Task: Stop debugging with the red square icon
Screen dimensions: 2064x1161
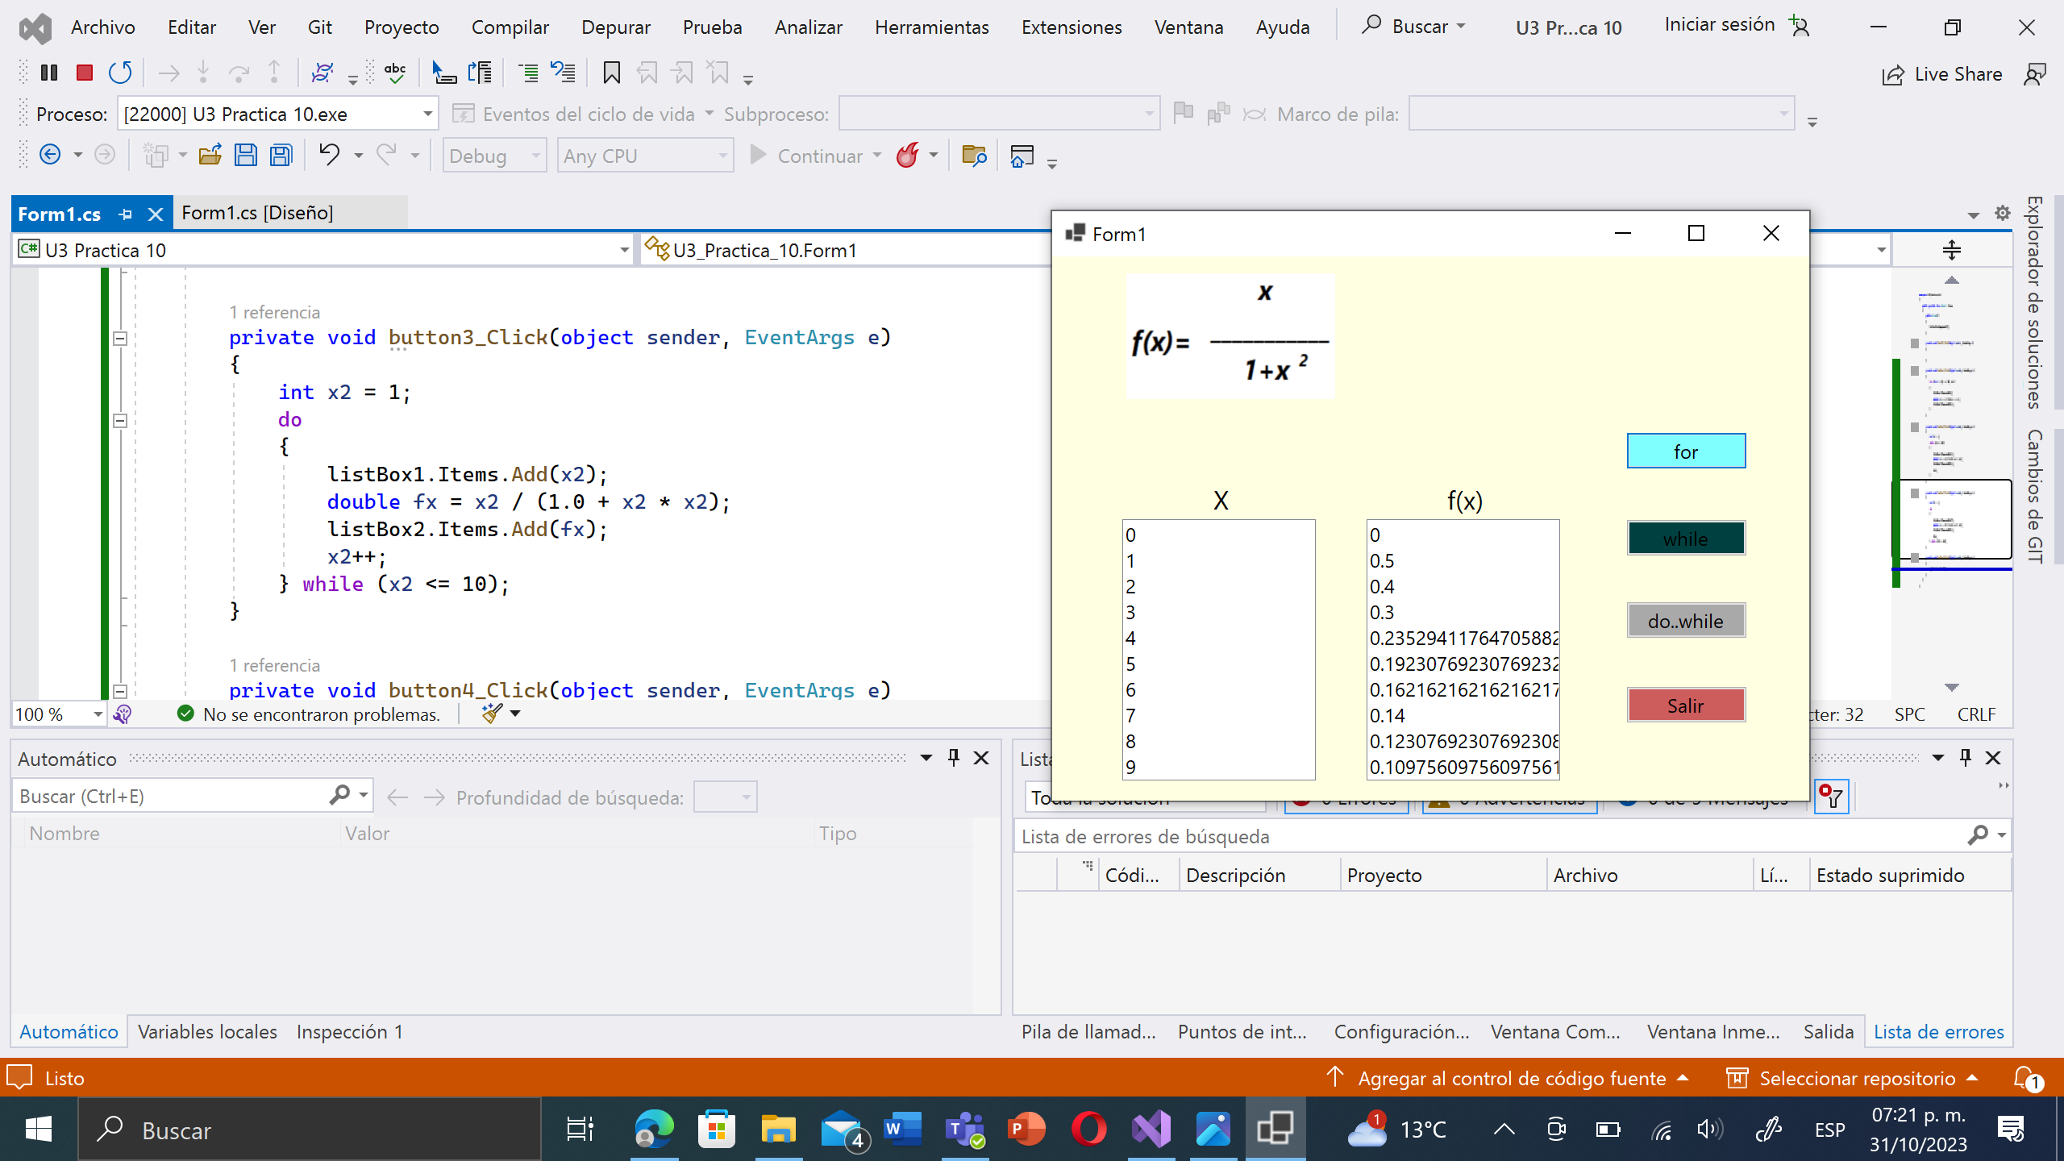Action: click(x=84, y=73)
